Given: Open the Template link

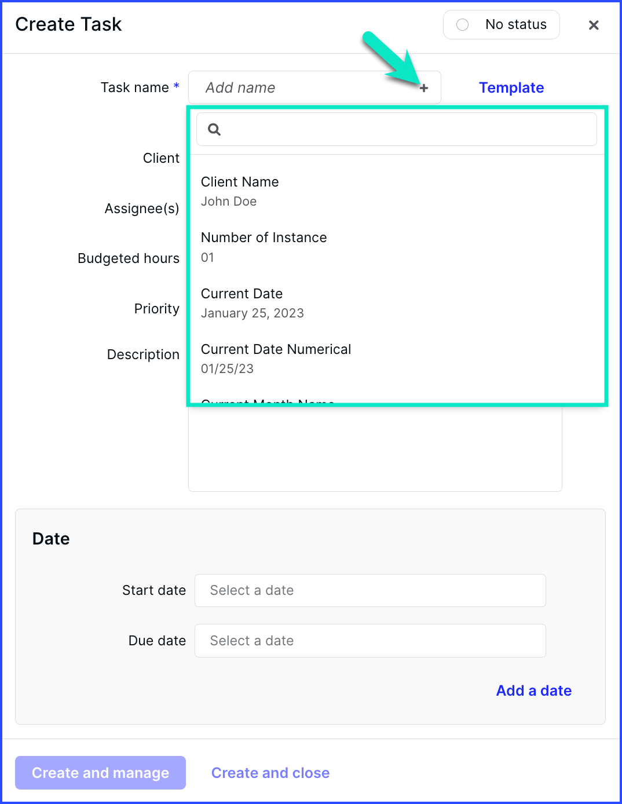Looking at the screenshot, I should tap(511, 87).
